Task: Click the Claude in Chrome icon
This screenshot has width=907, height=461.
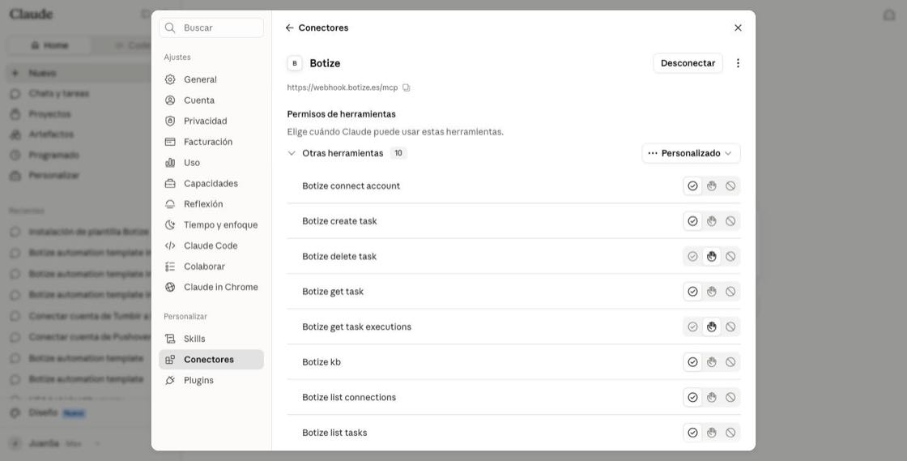Action: [x=170, y=287]
